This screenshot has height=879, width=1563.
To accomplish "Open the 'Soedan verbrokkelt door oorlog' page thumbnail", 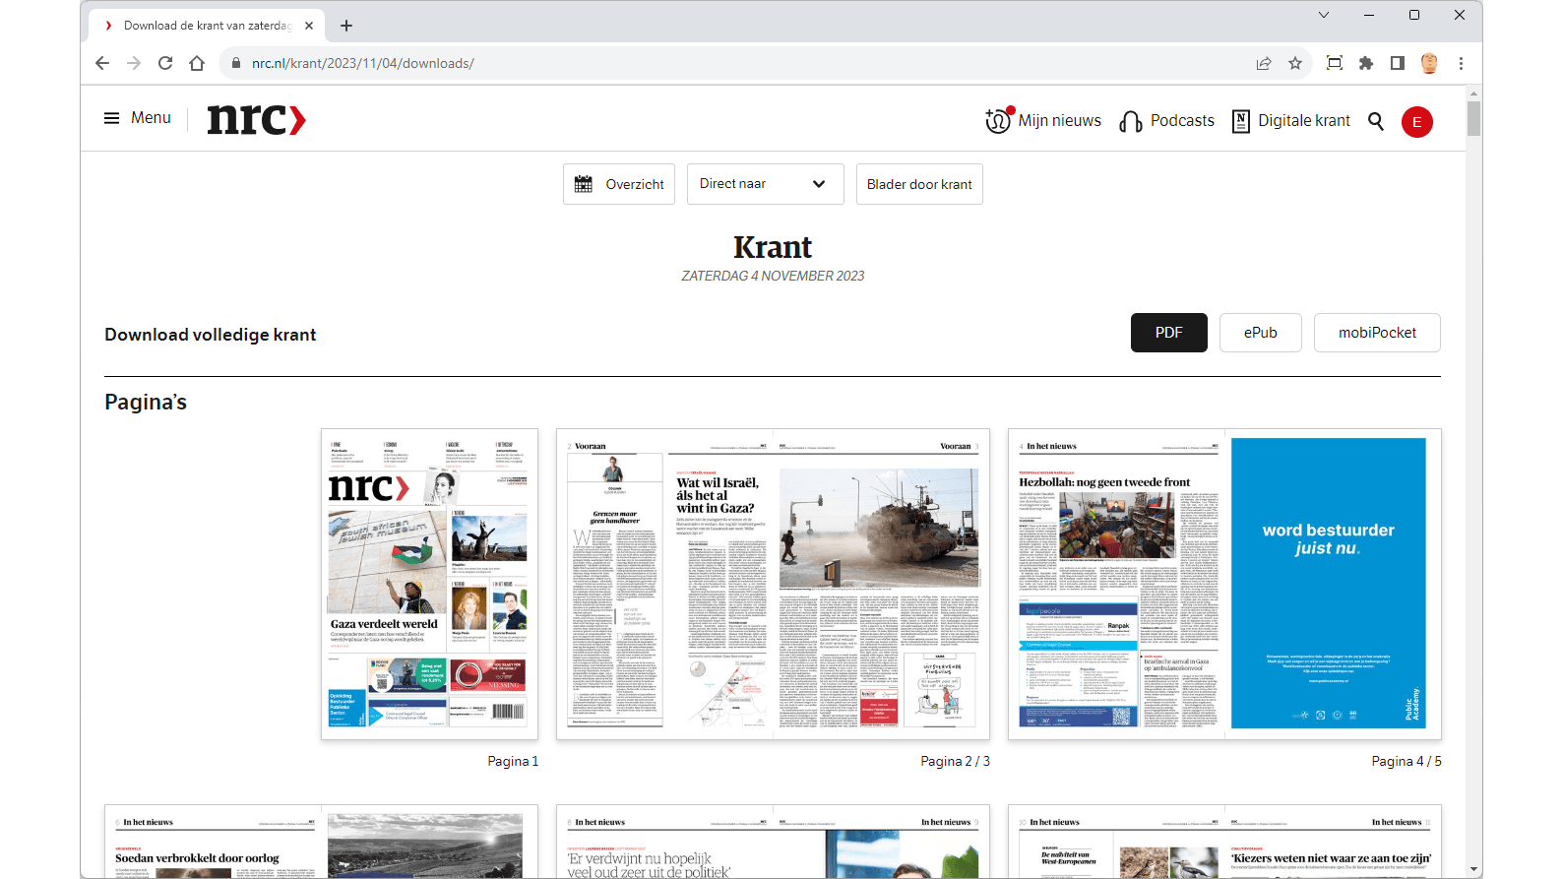I will pyautogui.click(x=321, y=842).
